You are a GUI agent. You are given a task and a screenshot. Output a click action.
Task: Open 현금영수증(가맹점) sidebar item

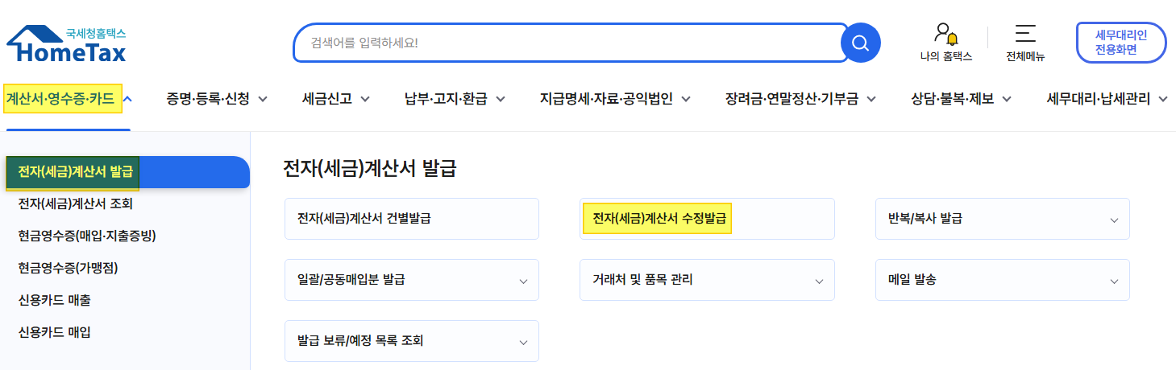point(73,268)
